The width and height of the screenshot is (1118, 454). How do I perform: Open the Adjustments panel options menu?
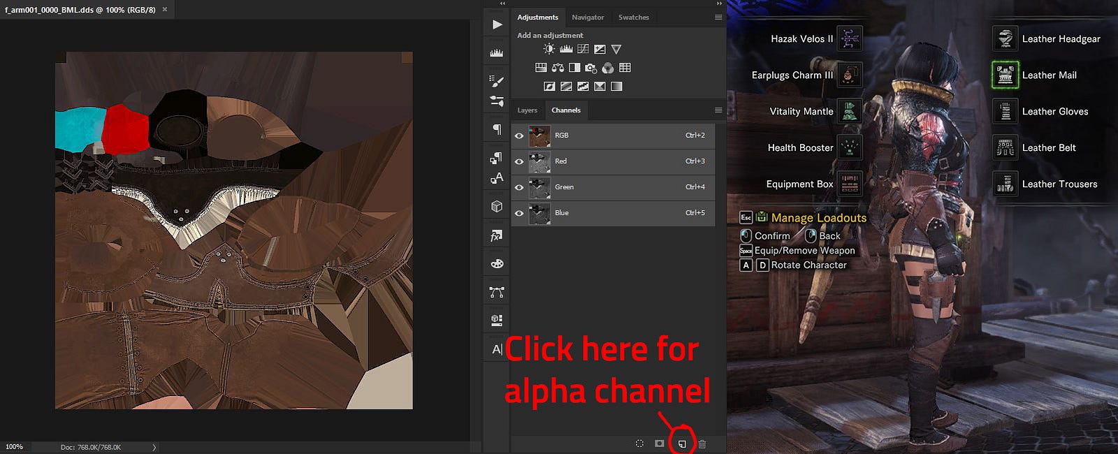point(718,17)
